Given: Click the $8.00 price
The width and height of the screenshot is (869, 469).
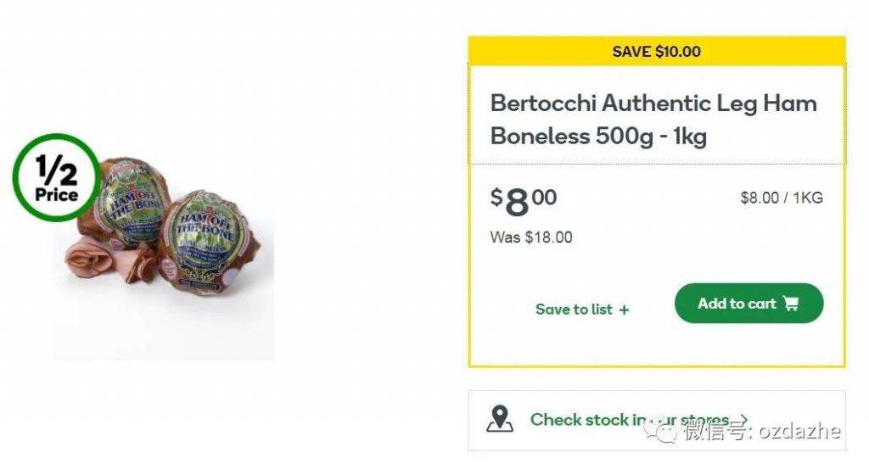Looking at the screenshot, I should 523,202.
